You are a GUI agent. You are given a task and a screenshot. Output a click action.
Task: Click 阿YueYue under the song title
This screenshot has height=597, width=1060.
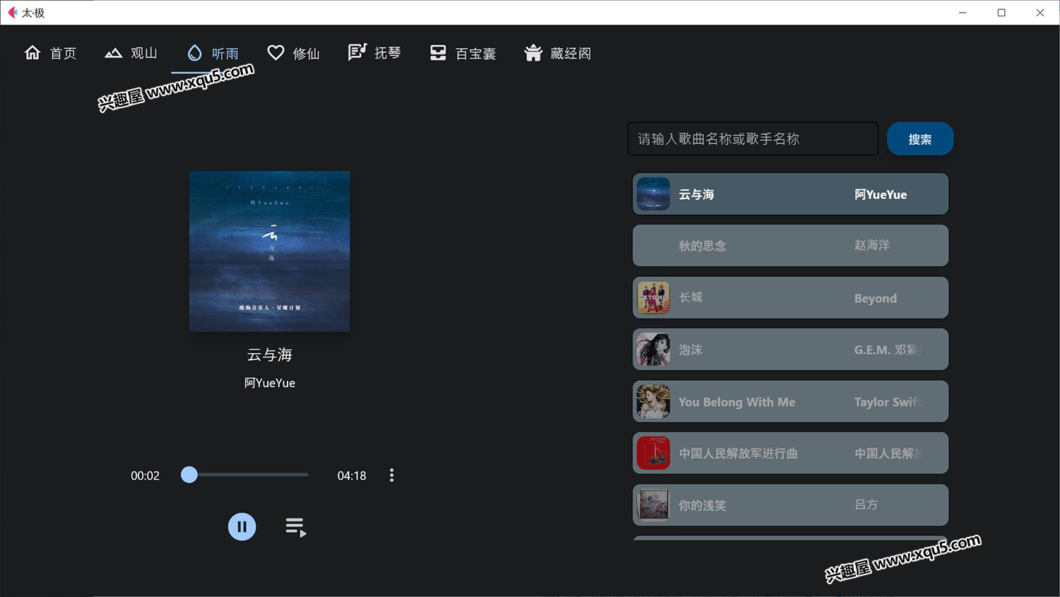tap(269, 383)
